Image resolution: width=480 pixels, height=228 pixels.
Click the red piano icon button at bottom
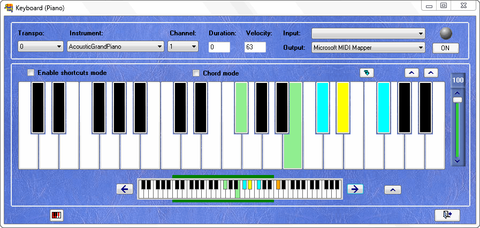(x=57, y=215)
